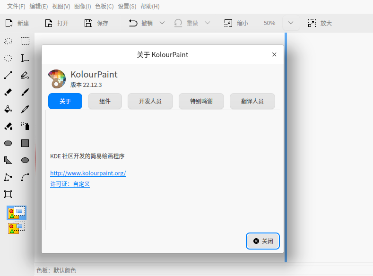Enable transparent selection mode option

point(17,228)
